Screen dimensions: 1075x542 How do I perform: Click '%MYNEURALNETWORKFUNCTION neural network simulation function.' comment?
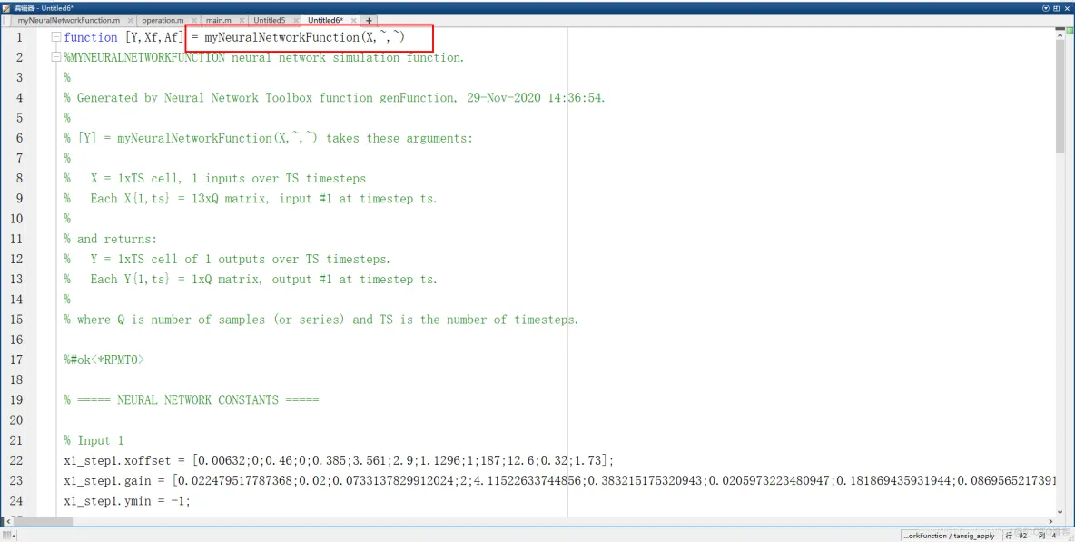pos(264,57)
